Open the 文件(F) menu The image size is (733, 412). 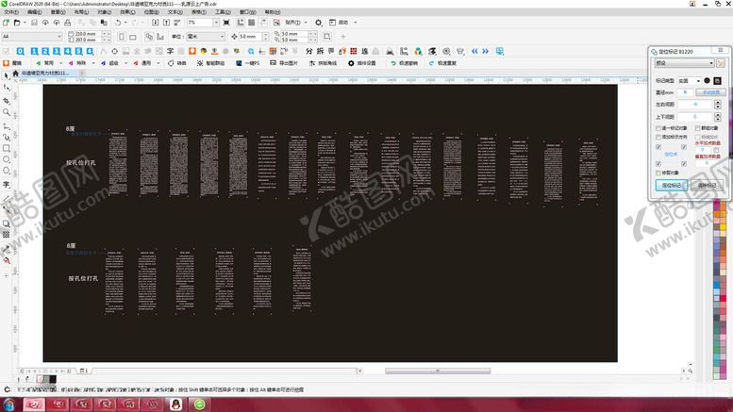coord(11,11)
